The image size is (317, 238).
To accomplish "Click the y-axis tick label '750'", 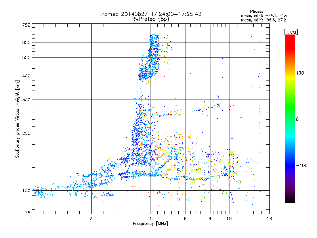I will coord(26,25).
